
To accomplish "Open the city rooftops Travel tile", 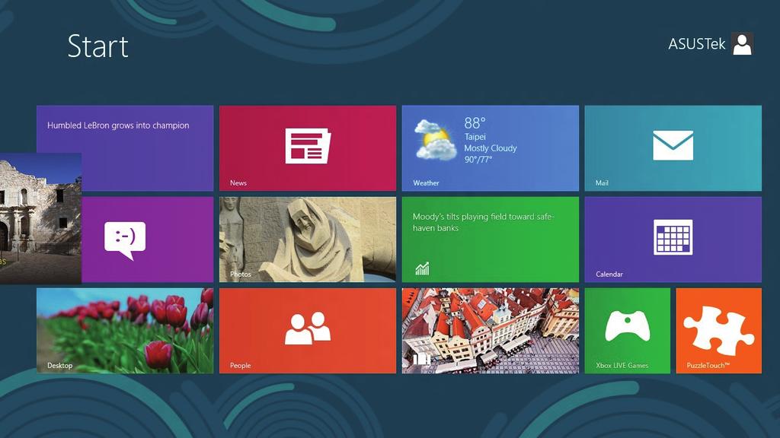I will (490, 331).
